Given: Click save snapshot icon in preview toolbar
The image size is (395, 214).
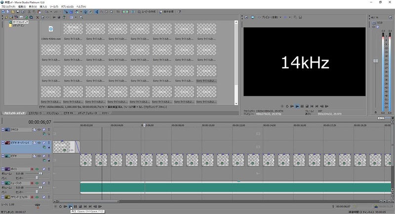Looking at the screenshot, I should click(300, 17).
